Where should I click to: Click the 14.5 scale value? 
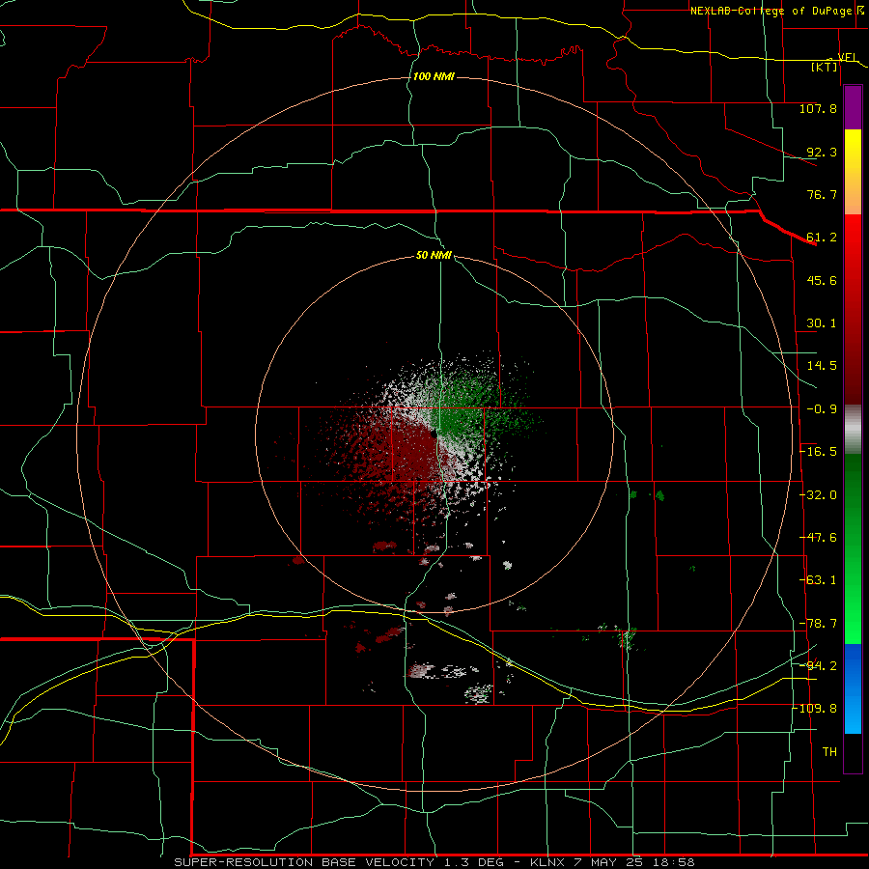(822, 366)
